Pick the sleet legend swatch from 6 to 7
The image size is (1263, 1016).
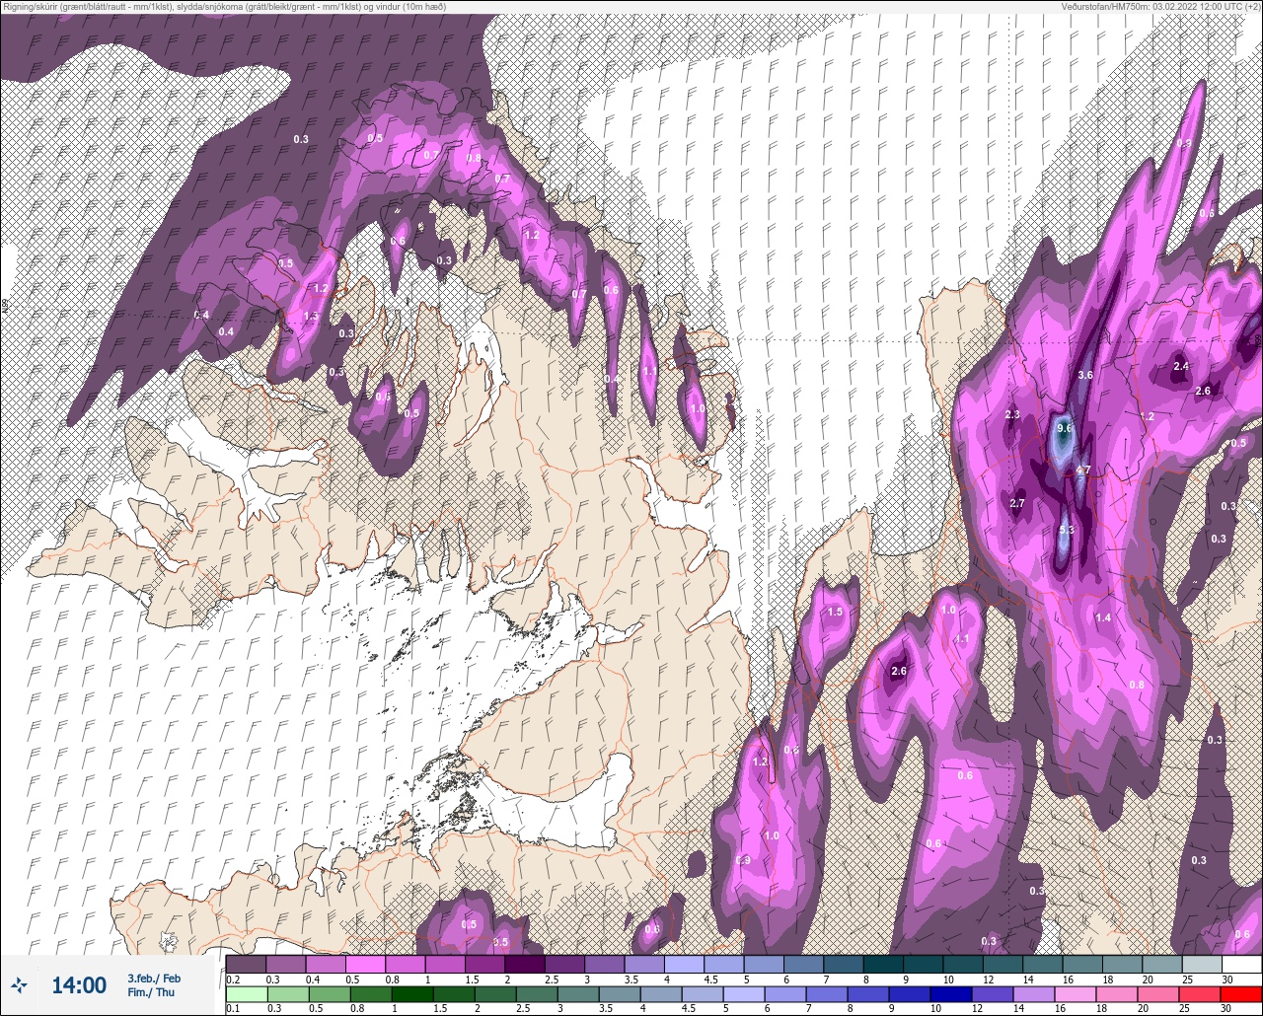point(804,964)
